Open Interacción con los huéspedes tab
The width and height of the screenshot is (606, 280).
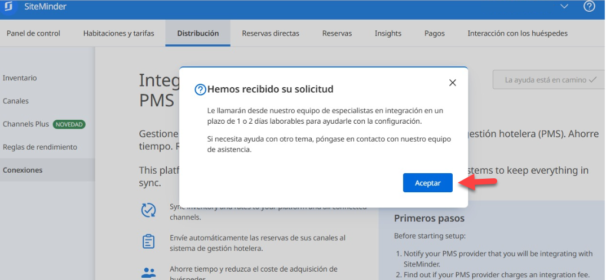517,33
